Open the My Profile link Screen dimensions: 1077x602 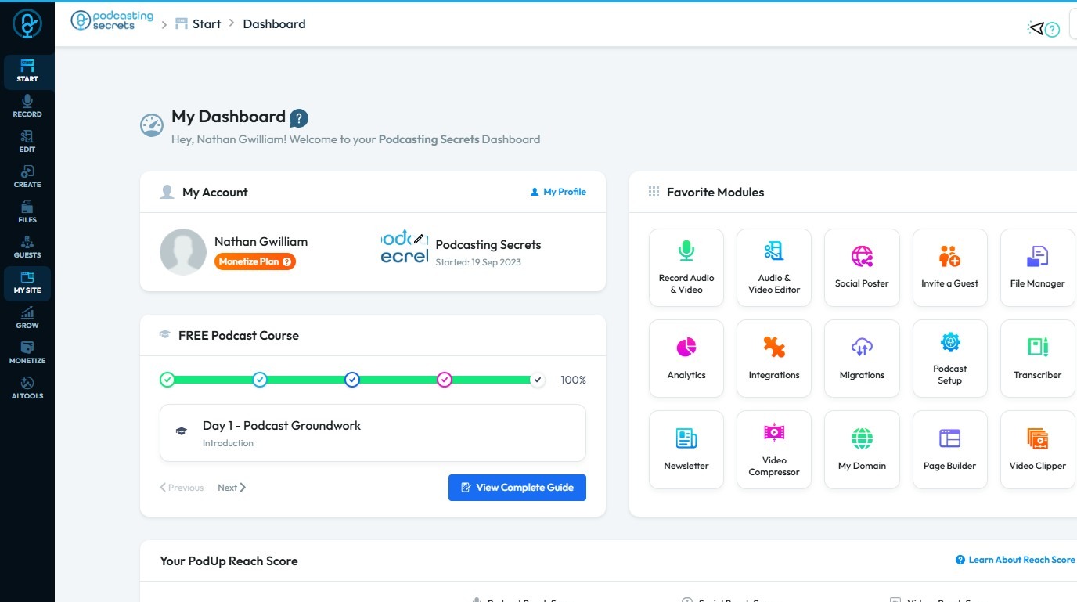pos(558,192)
